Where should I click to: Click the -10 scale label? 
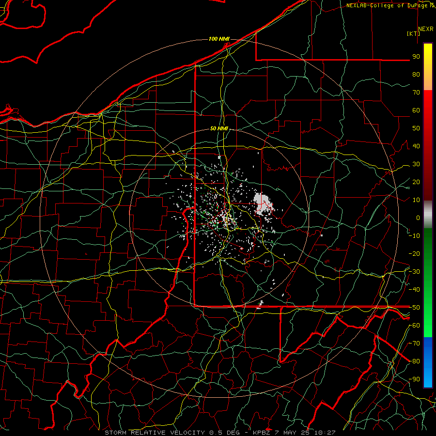(x=414, y=236)
